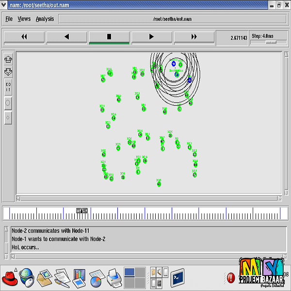The width and height of the screenshot is (291, 291).
Task: Open the Red Hat main menu
Action: pos(10,278)
